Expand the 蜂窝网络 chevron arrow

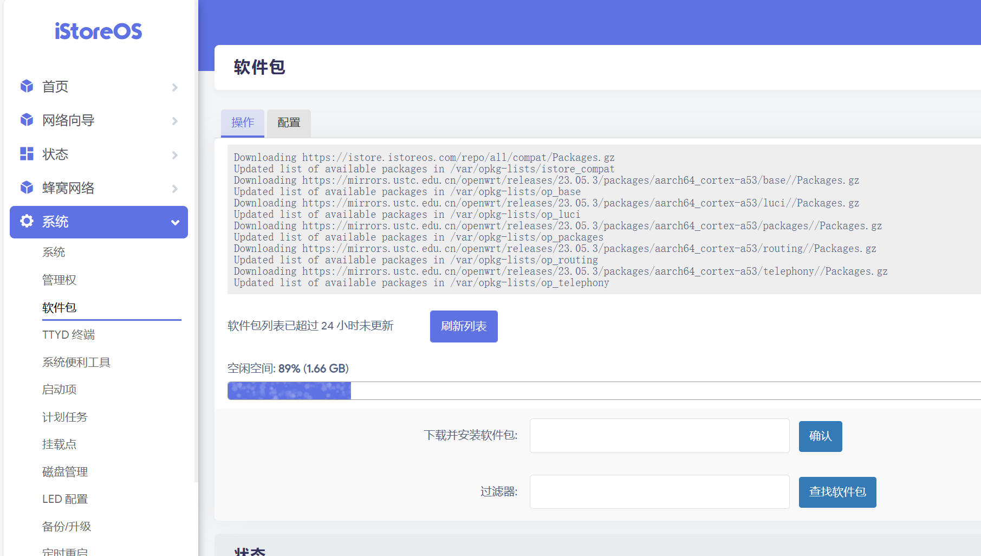click(174, 189)
